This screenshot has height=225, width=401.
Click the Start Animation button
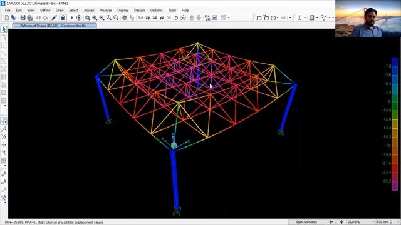click(x=306, y=222)
